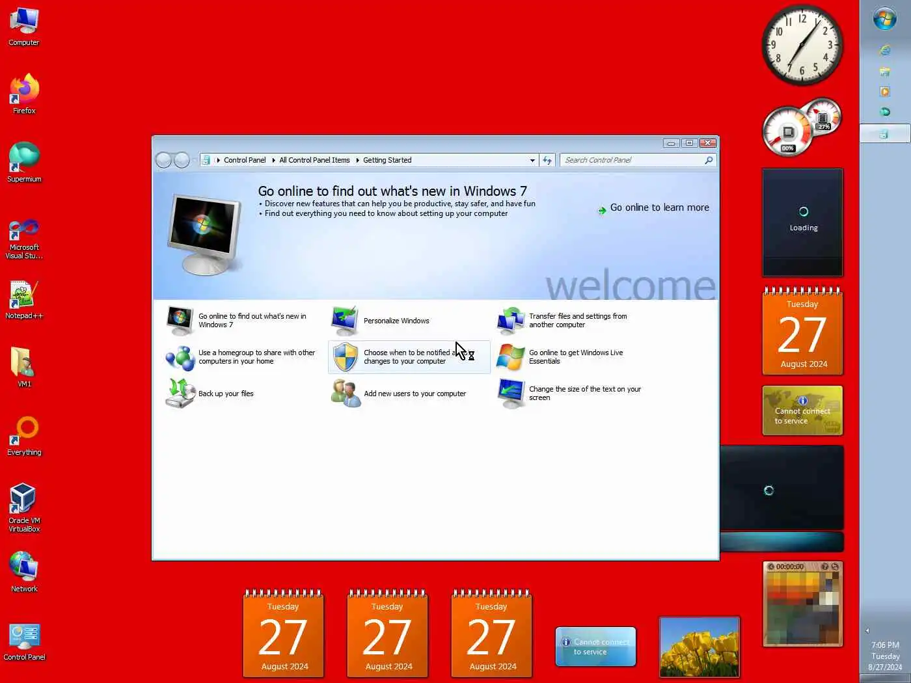Screen dimensions: 911x683
Task: Click the analog clock gadget
Action: tap(802, 45)
